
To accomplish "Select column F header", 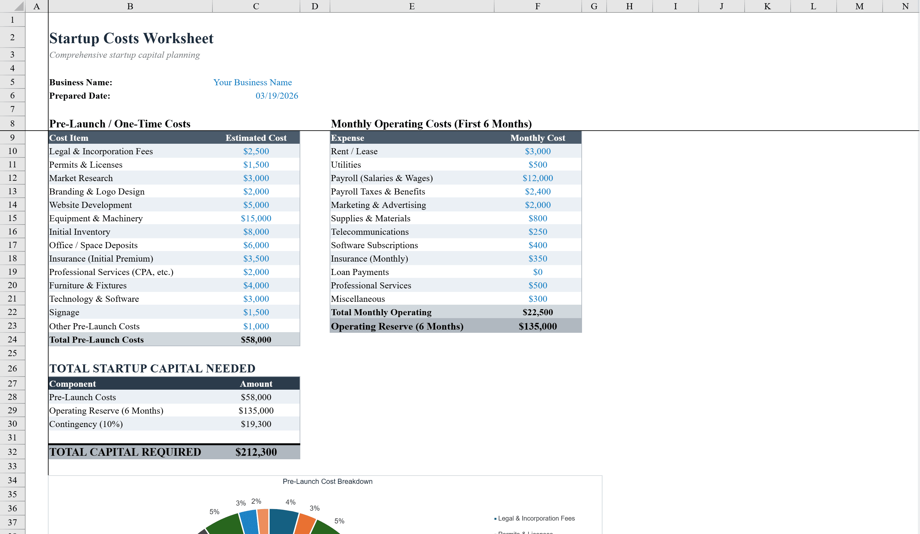I will click(x=537, y=6).
